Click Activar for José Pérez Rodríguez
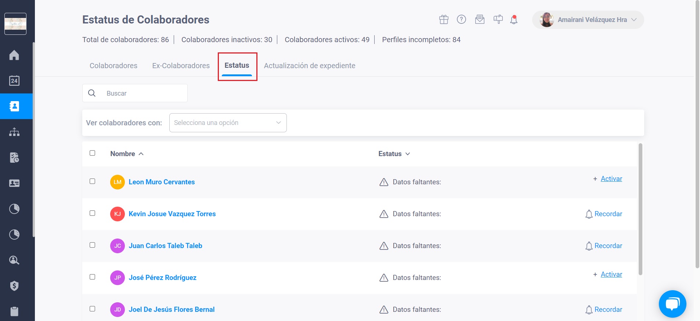Viewport: 700px width, 321px height. click(x=611, y=274)
